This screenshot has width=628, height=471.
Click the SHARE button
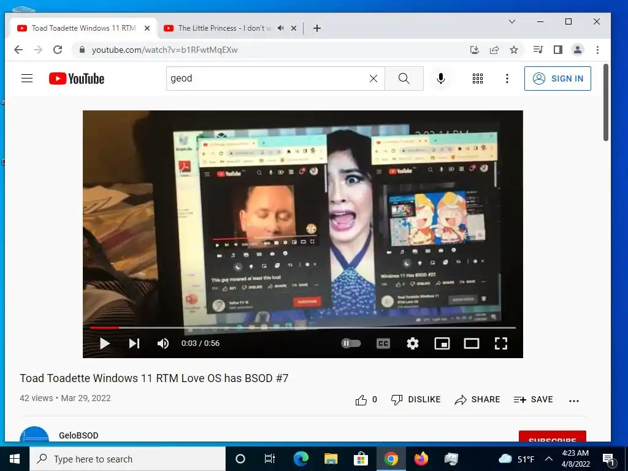(477, 400)
